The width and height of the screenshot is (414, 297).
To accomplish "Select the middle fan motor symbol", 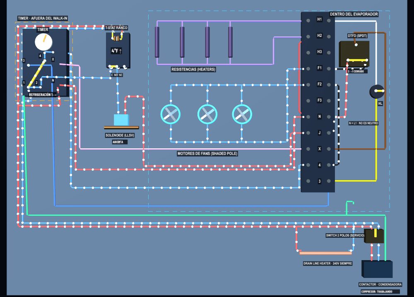I will click(x=207, y=114).
